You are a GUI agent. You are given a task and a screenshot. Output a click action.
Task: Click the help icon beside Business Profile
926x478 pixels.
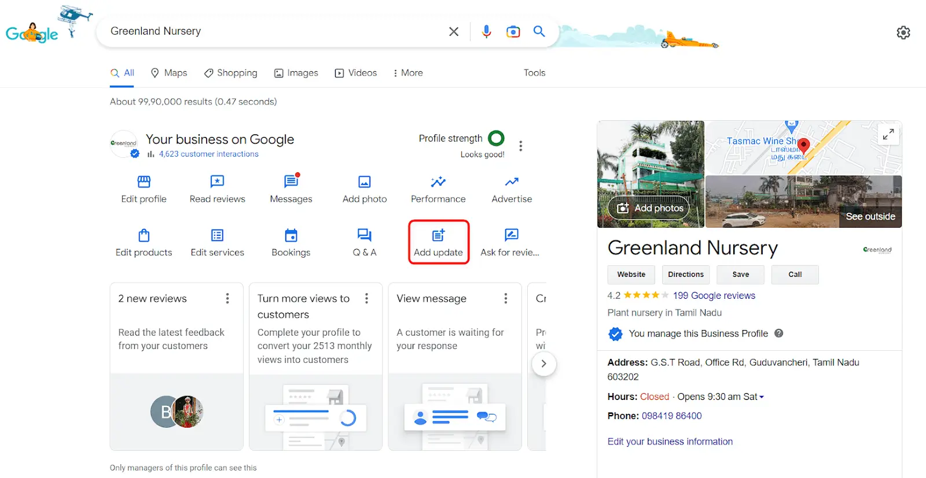click(779, 333)
